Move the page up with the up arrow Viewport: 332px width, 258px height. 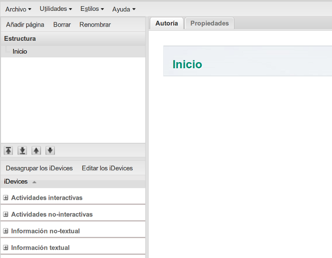[x=36, y=151]
